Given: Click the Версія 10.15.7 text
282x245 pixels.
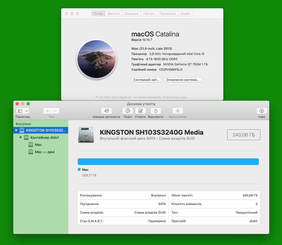Looking at the screenshot, I should coord(142,40).
